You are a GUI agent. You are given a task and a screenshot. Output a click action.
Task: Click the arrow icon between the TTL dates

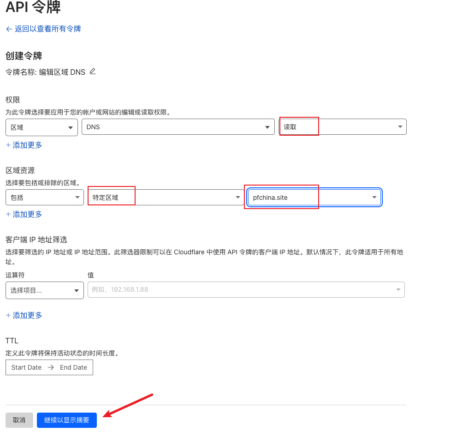point(51,367)
